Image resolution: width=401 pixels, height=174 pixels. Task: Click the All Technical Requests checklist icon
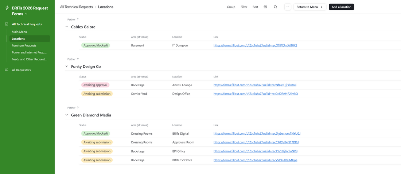click(7, 24)
